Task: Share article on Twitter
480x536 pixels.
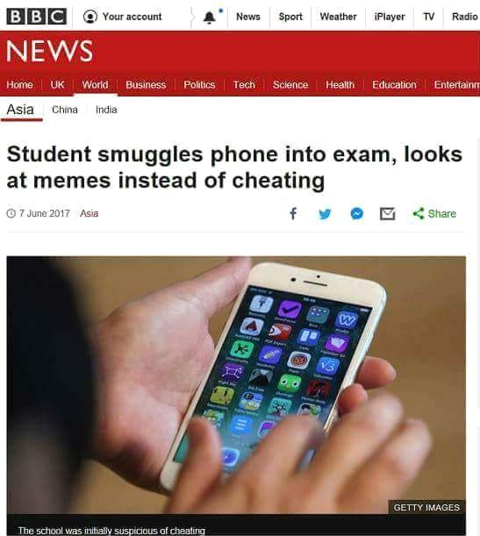Action: tap(325, 214)
